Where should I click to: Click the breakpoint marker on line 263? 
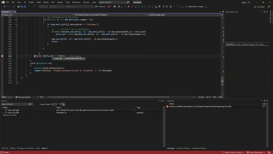point(2,56)
